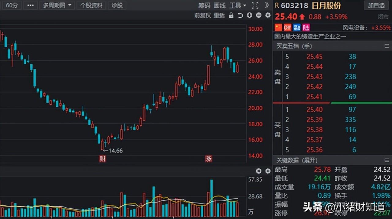Zoom in using the plus magnifier icon
Viewport: 392px width, 219px height.
click(249, 15)
